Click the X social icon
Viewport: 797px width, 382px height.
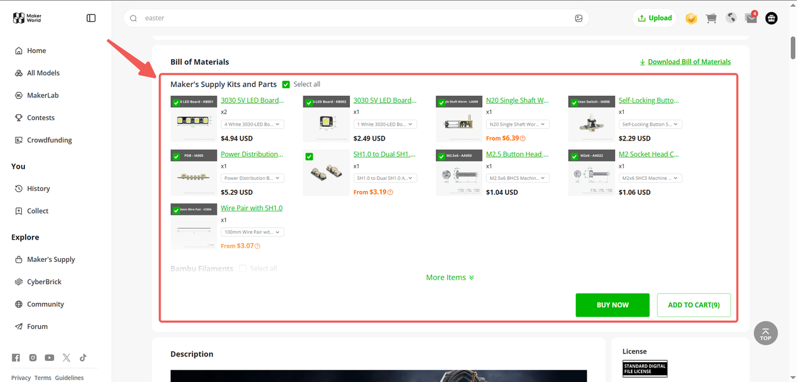(x=67, y=357)
